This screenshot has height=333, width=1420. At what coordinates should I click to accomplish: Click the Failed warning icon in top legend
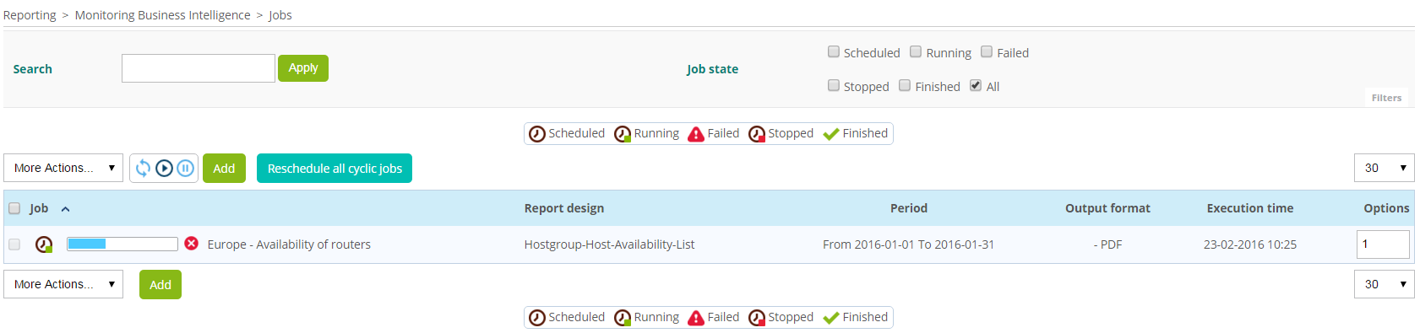point(695,134)
